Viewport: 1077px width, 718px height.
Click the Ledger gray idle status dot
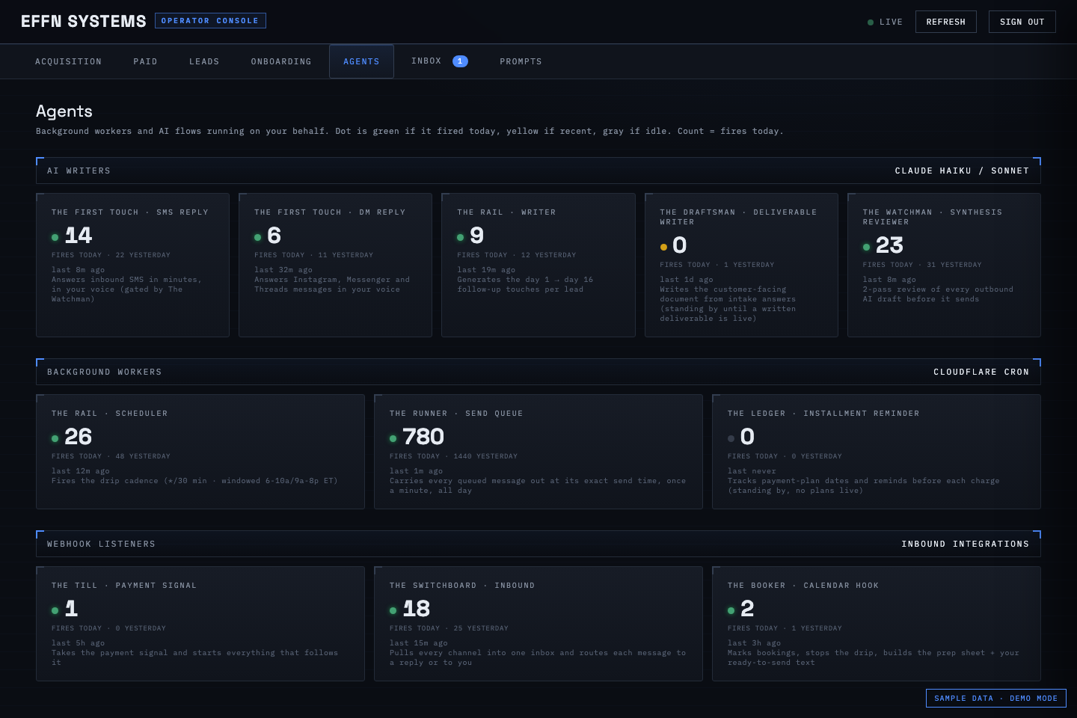[x=731, y=438]
